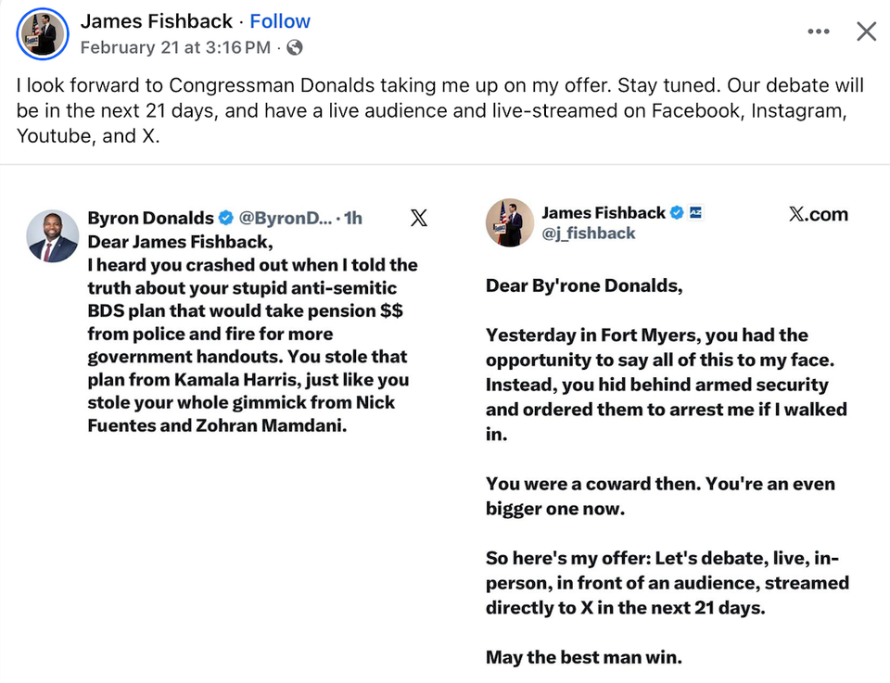The height and width of the screenshot is (683, 890).
Task: Open the three-dot post options menu
Action: tap(819, 31)
